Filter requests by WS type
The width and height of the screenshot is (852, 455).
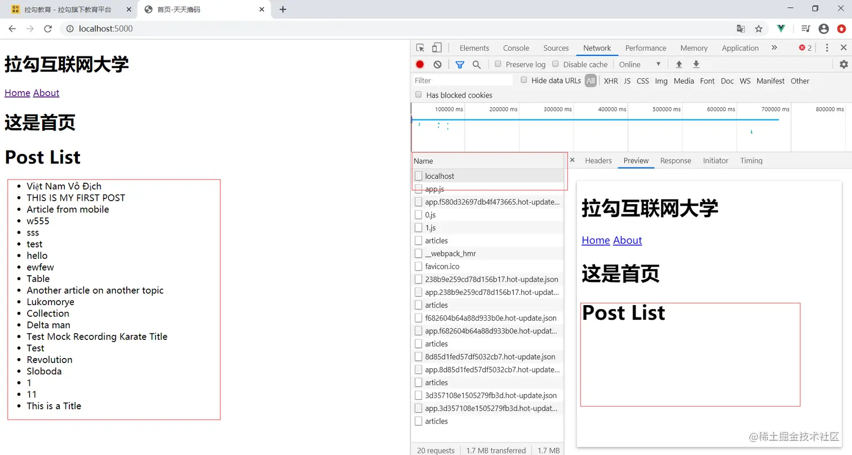(x=745, y=81)
